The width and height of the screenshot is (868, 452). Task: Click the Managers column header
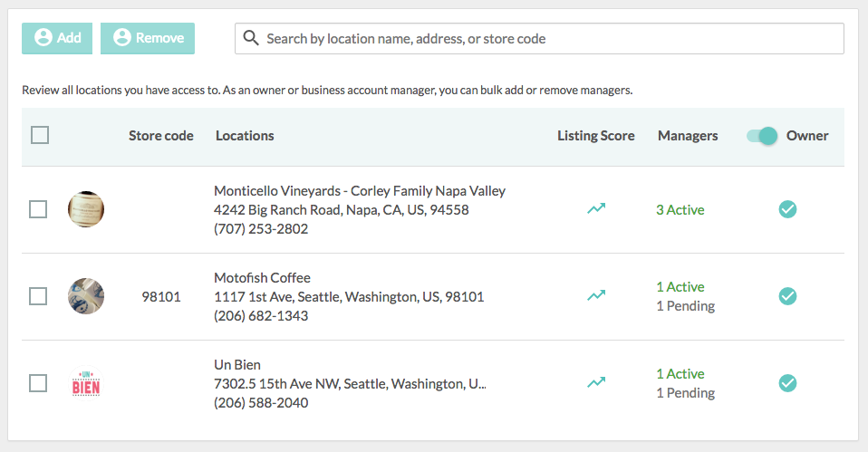coord(688,136)
